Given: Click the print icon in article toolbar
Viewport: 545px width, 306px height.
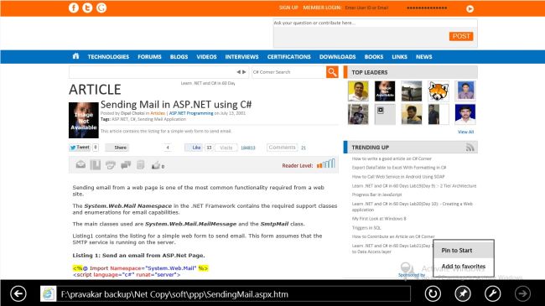Looking at the screenshot, I should pos(111,165).
